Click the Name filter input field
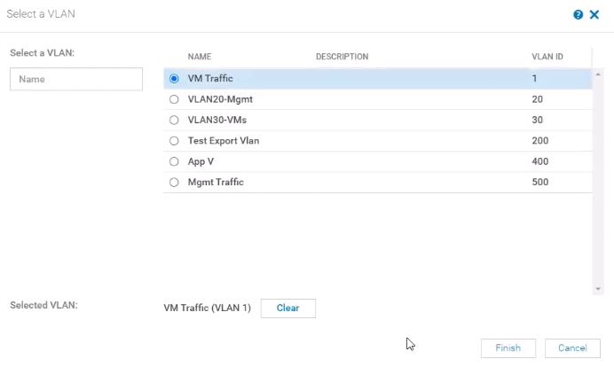The image size is (614, 367). click(x=76, y=79)
